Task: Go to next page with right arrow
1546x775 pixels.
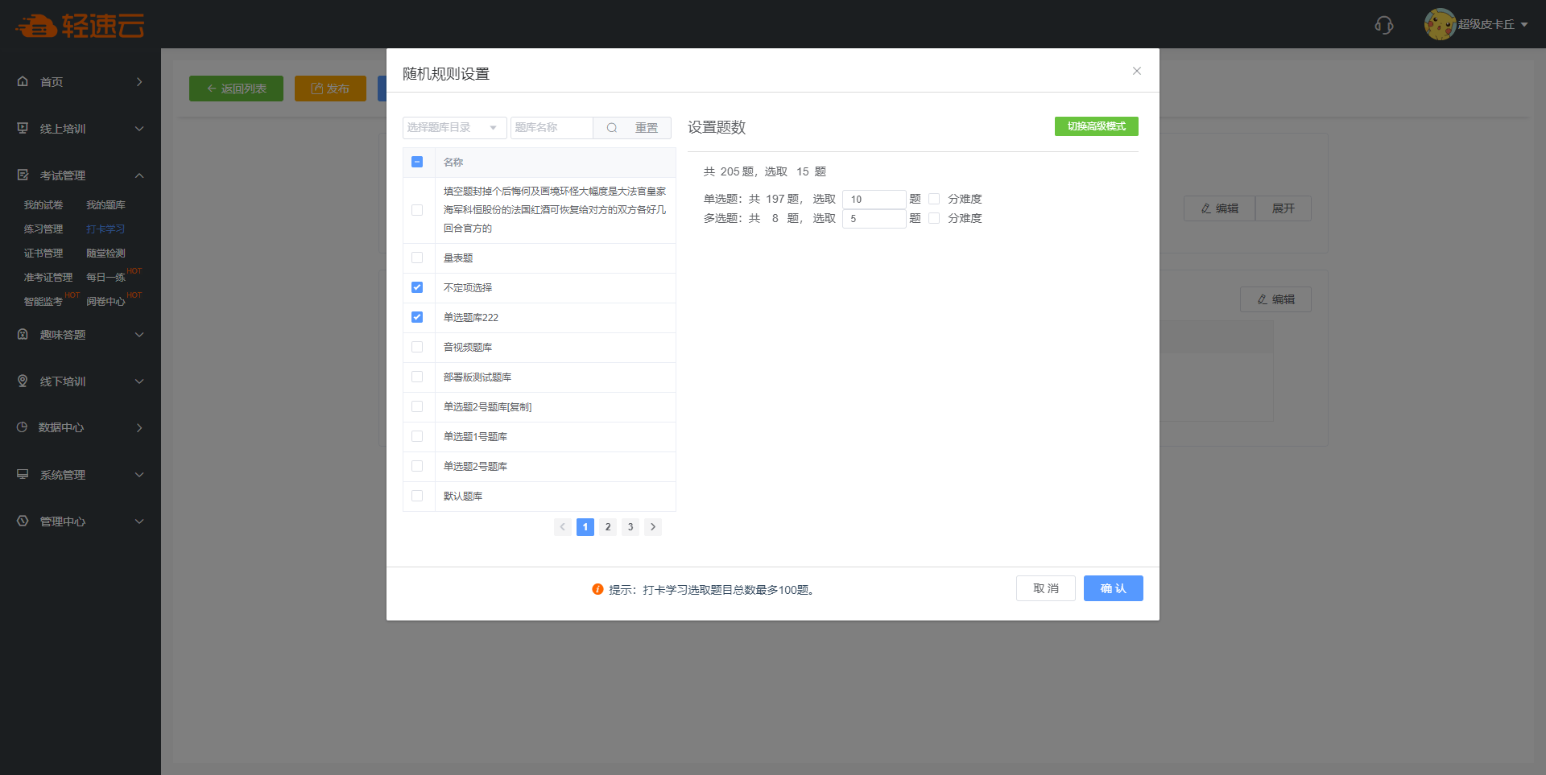Action: point(653,527)
